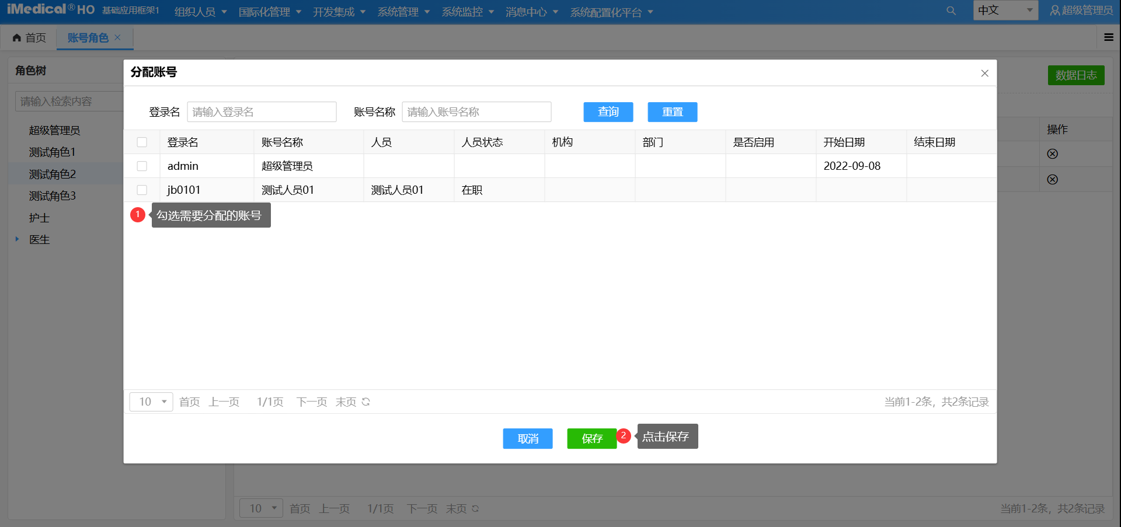Open the 中文 language dropdown
Viewport: 1121px width, 527px height.
(1005, 11)
